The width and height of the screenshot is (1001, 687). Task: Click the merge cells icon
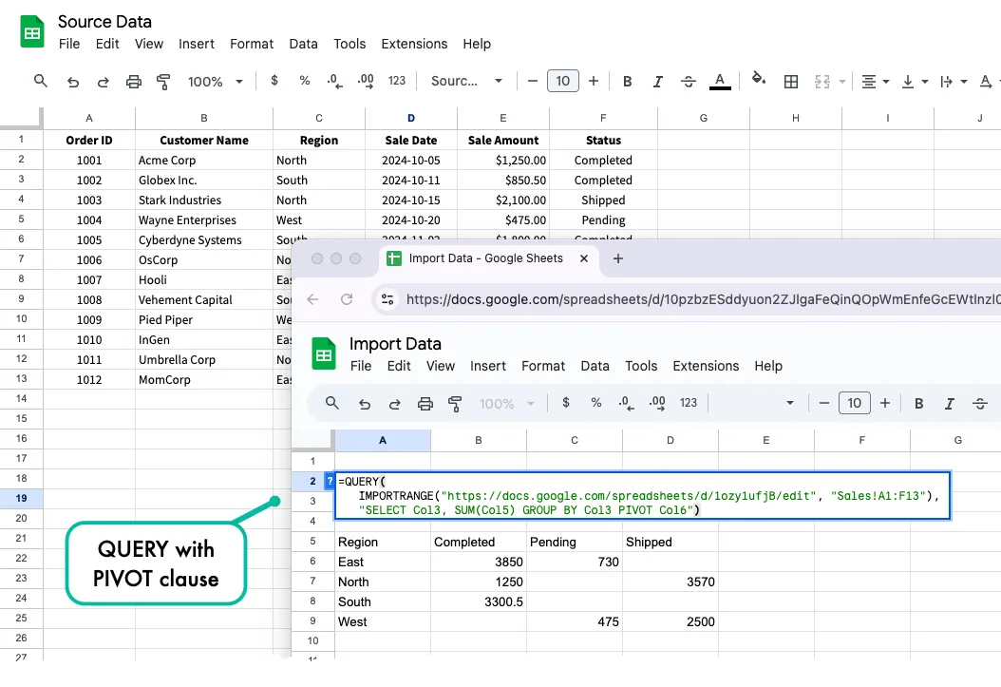click(822, 81)
